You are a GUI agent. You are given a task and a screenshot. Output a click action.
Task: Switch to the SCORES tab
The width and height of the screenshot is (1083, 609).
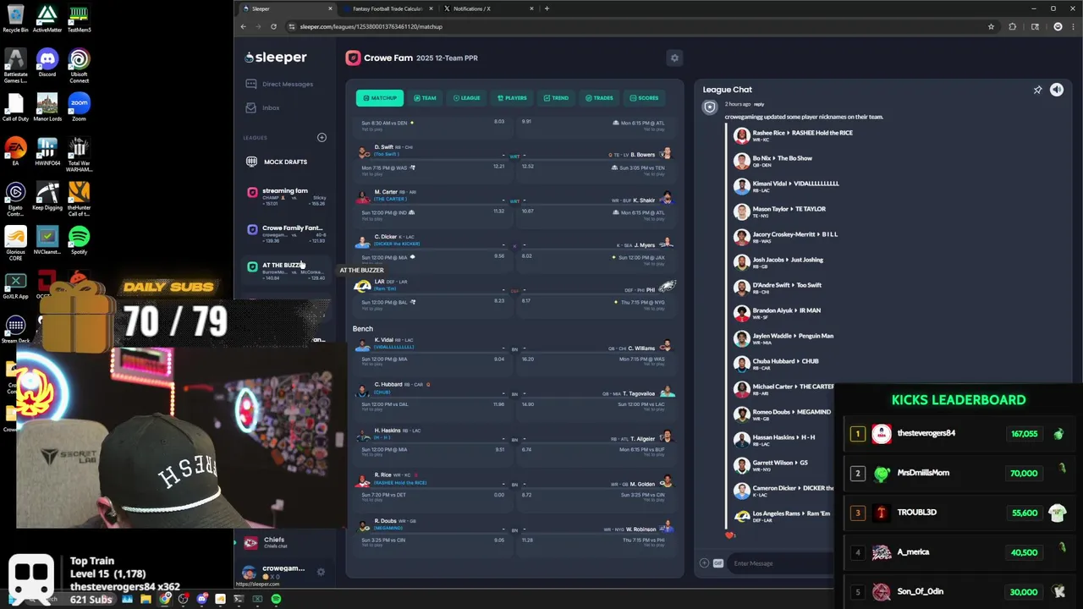[x=644, y=98]
